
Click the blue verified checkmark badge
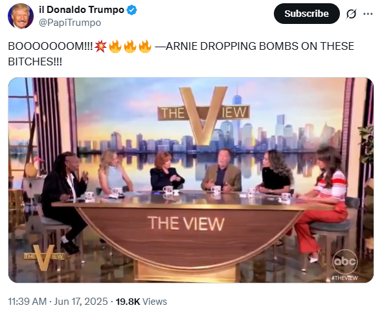132,10
